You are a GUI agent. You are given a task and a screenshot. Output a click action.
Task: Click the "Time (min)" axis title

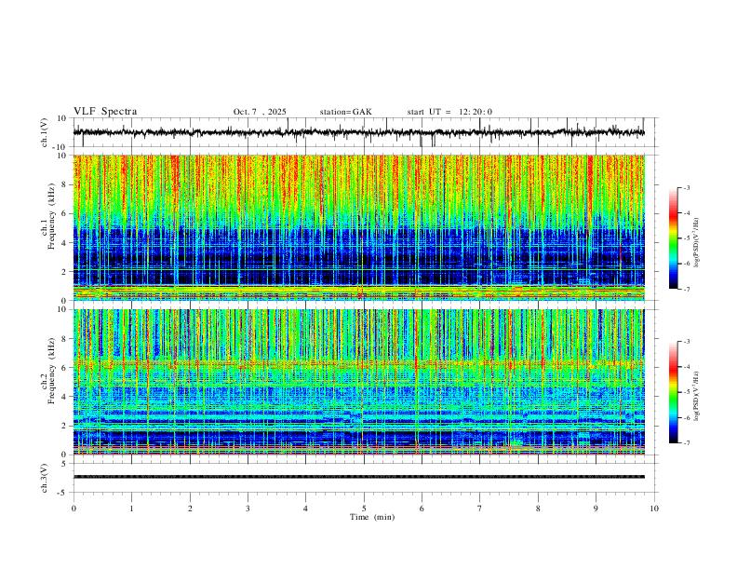(x=372, y=517)
